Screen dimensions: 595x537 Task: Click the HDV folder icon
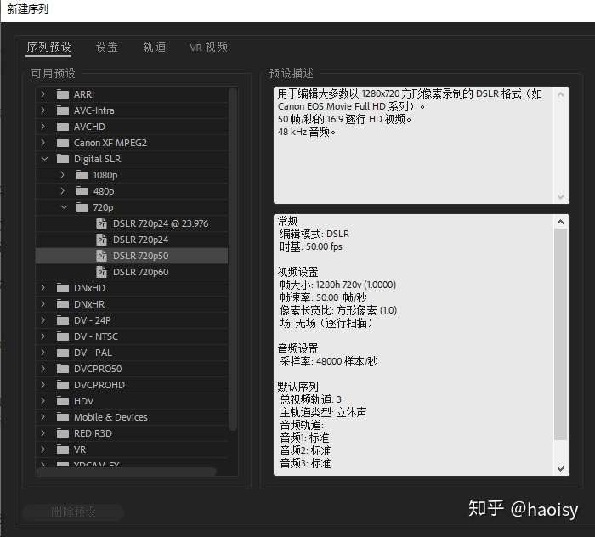tap(63, 401)
